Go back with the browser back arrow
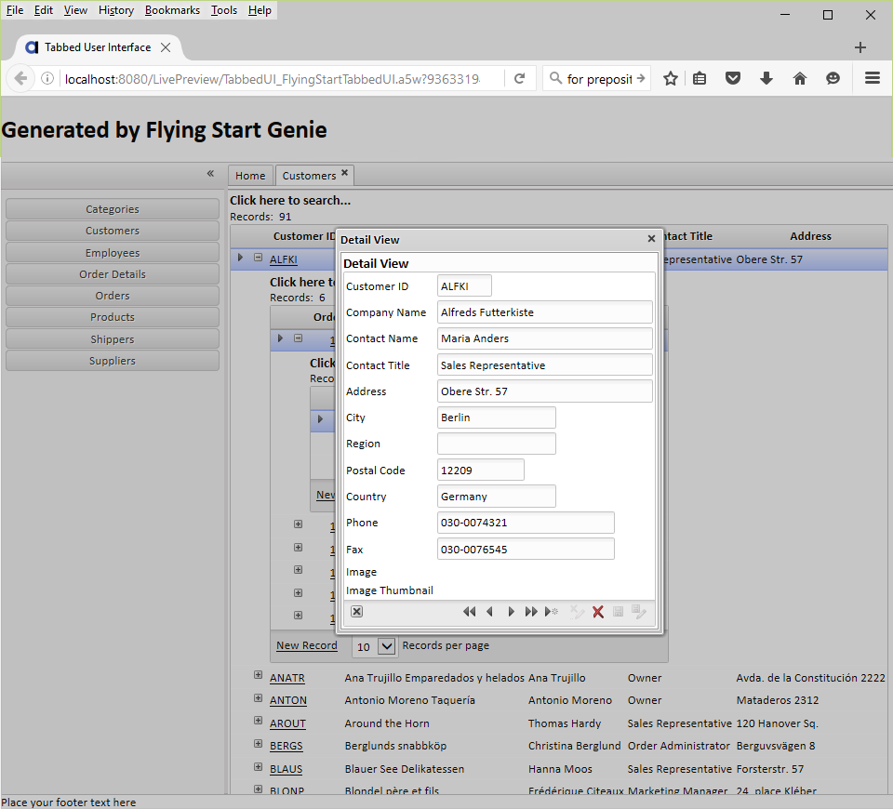The image size is (893, 809). pyautogui.click(x=20, y=78)
